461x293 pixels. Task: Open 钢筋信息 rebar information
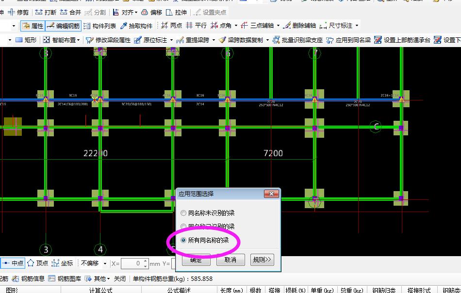pos(29,278)
